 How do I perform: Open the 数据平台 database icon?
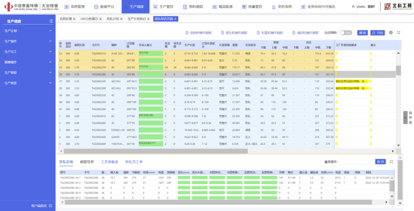tap(96, 7)
